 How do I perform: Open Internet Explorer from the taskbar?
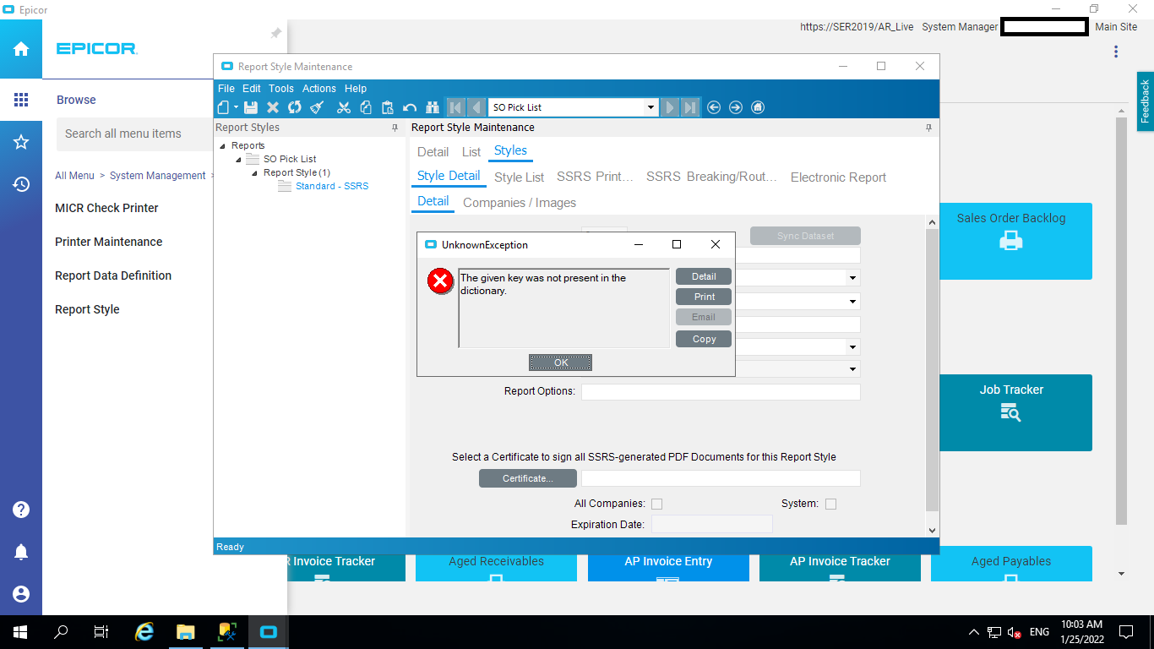click(x=145, y=632)
